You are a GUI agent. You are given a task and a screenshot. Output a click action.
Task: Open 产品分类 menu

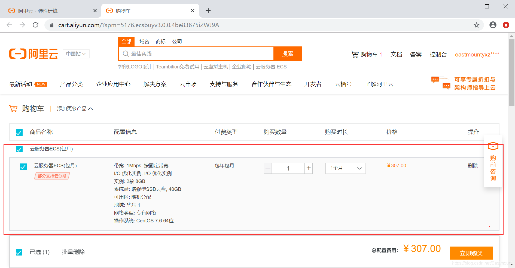click(x=72, y=84)
